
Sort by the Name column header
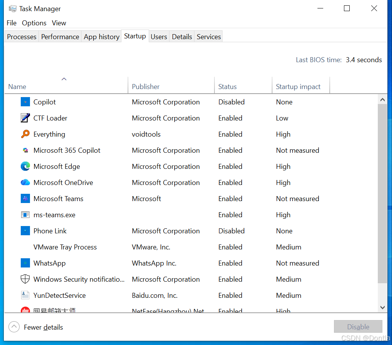tap(66, 85)
